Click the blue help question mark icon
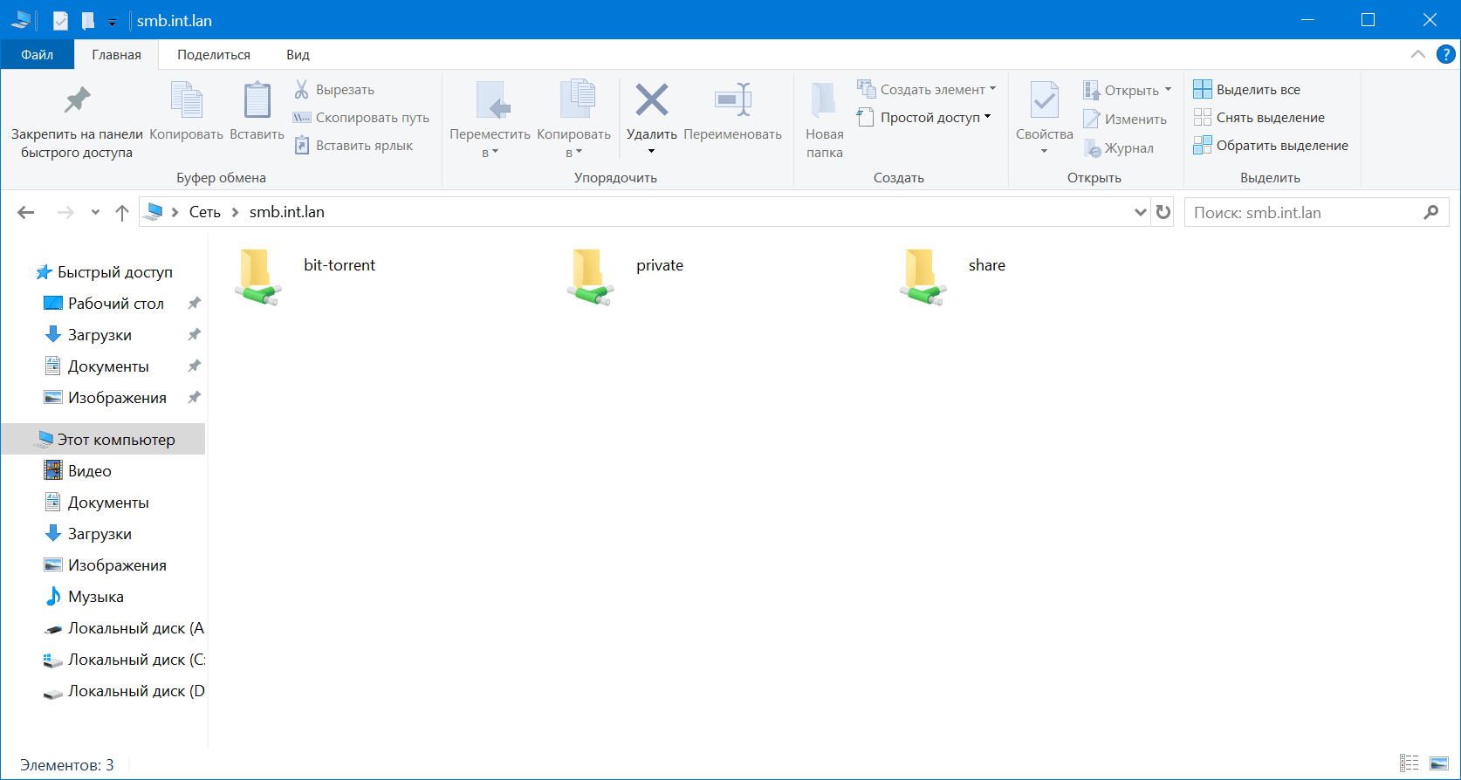Image resolution: width=1461 pixels, height=780 pixels. [1445, 54]
